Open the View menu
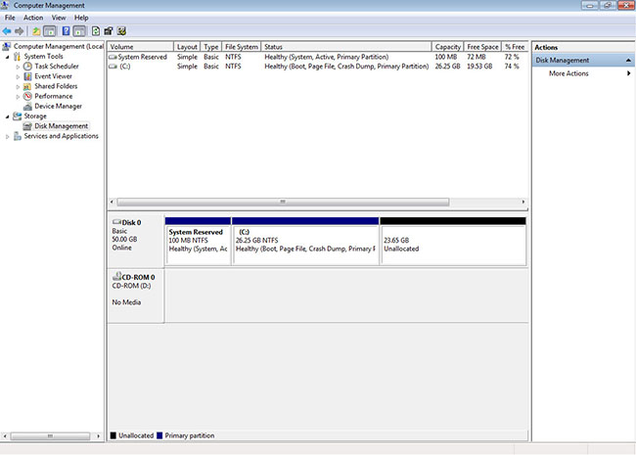 coord(59,18)
